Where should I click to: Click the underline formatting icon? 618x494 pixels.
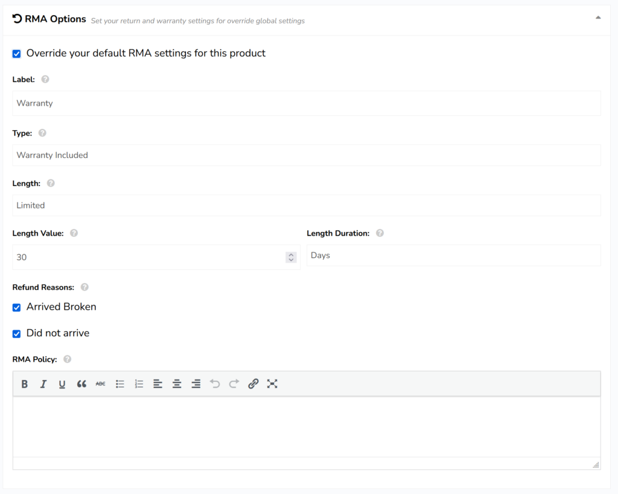(x=62, y=384)
